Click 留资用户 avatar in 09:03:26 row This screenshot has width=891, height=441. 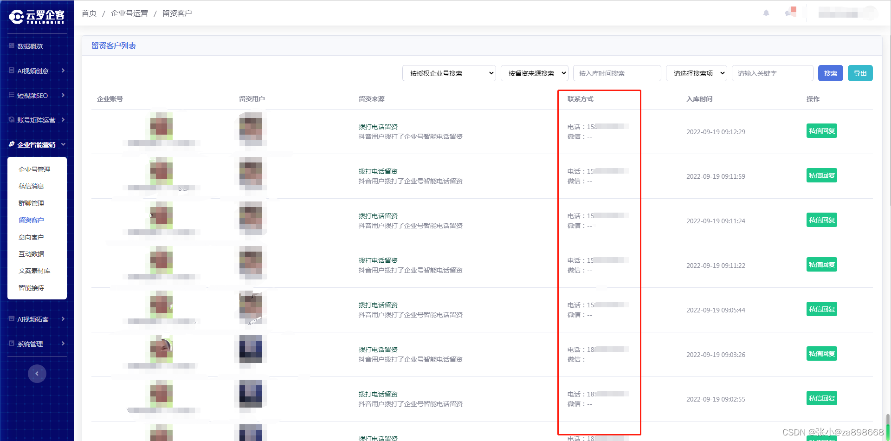click(x=251, y=349)
